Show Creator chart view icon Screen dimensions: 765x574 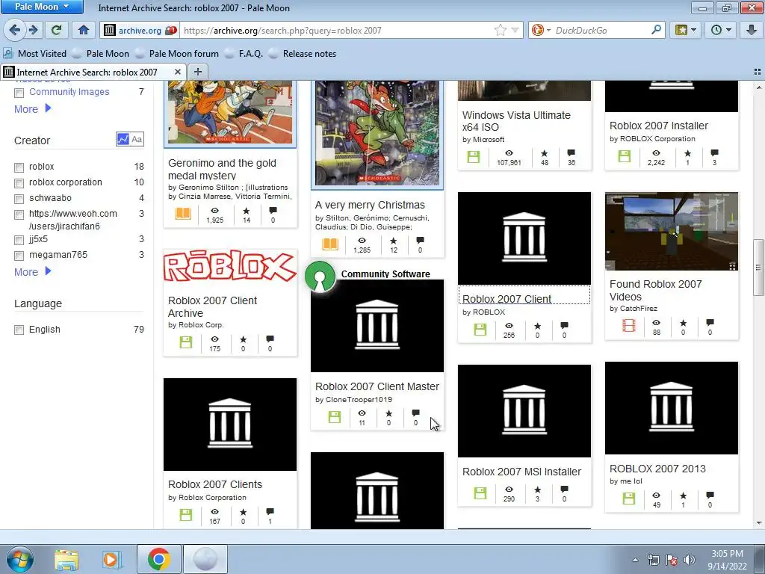point(123,139)
